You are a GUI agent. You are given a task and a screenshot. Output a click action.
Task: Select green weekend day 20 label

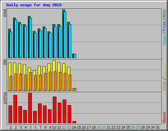(103, 127)
